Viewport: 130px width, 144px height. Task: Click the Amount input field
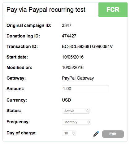(85, 89)
